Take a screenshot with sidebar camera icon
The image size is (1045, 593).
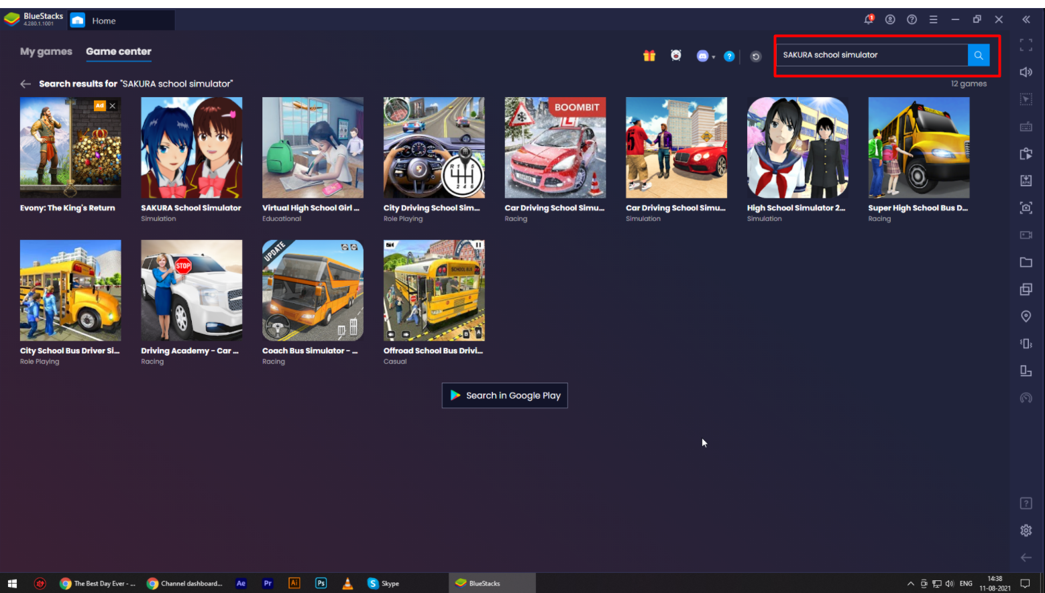click(1026, 208)
